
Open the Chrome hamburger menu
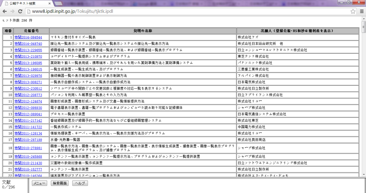362,11
